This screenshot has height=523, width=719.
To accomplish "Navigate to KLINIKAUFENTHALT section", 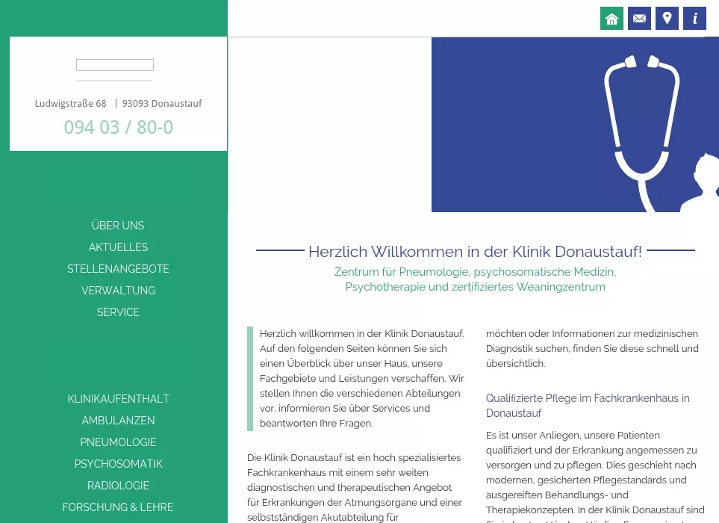I will (118, 399).
